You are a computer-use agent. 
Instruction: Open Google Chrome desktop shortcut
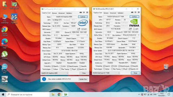click(x=5, y=31)
